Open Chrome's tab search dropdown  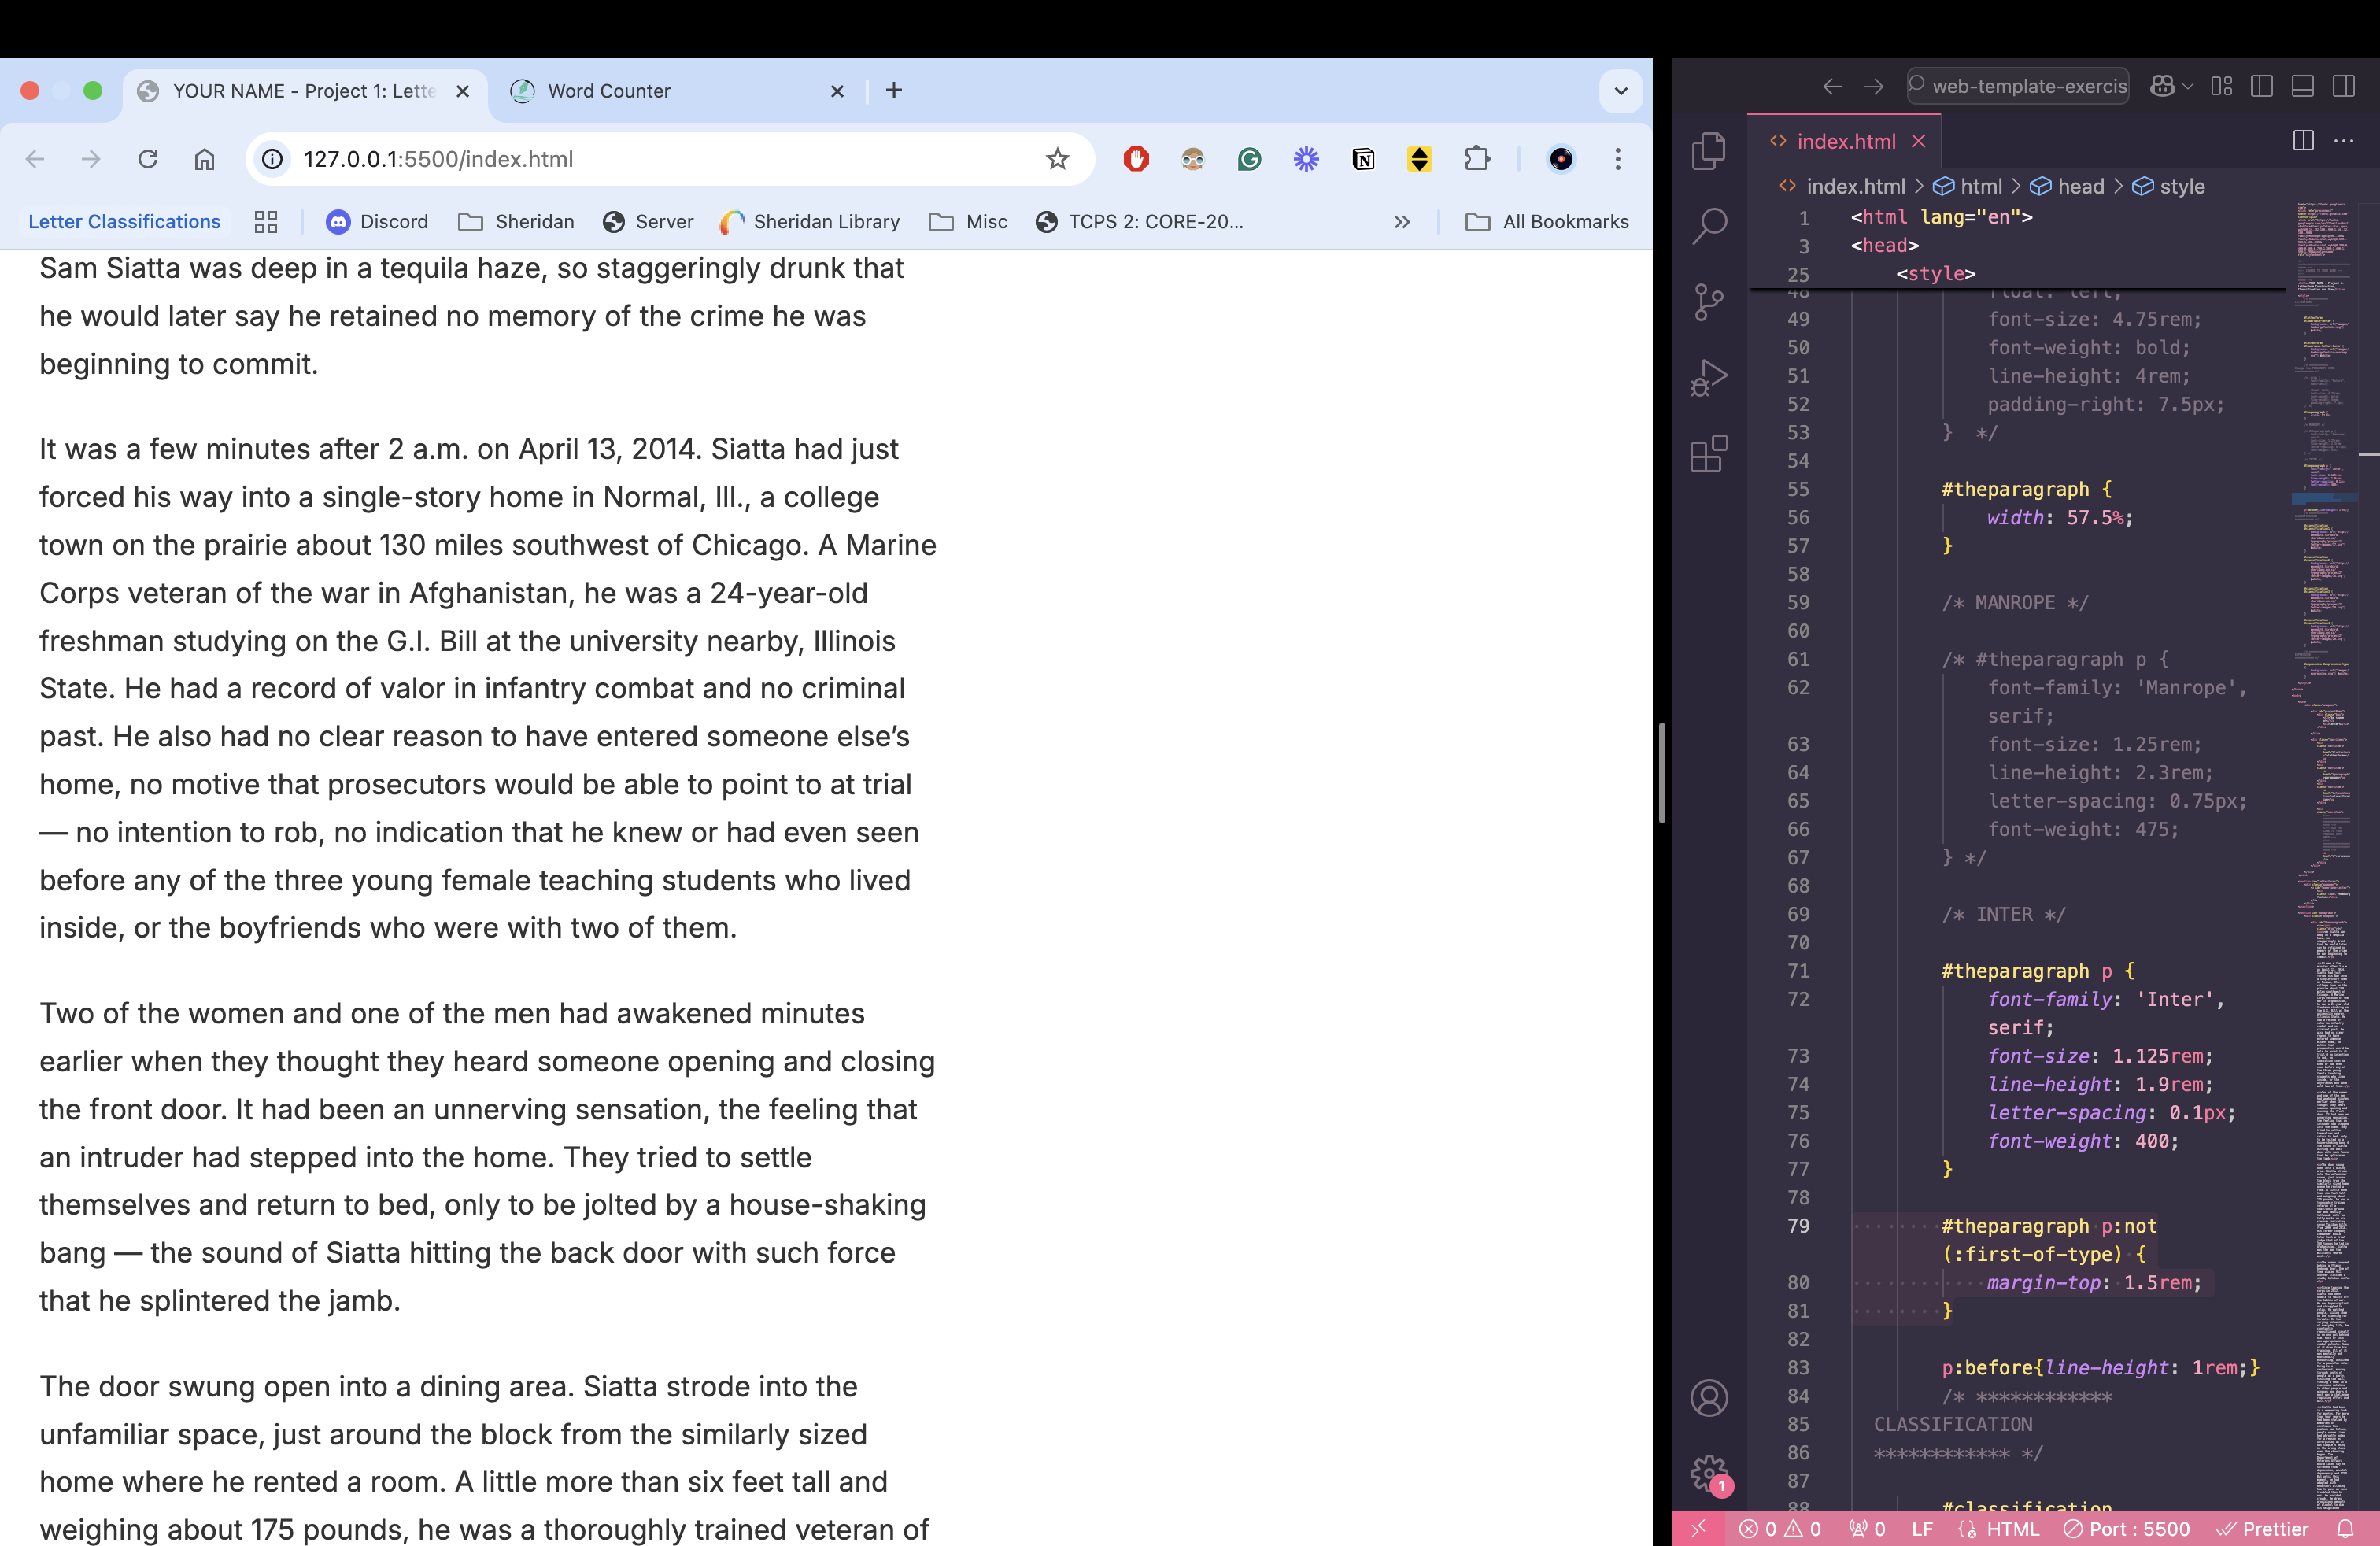click(1620, 91)
